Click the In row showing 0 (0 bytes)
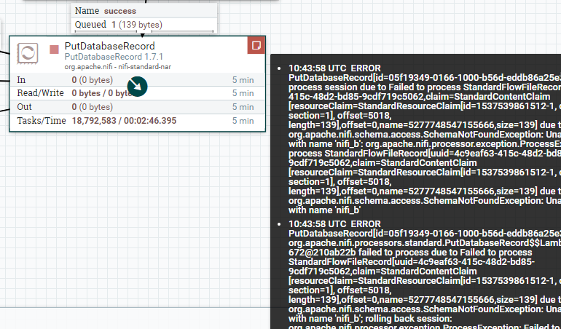This screenshot has height=329, width=561. 137,80
